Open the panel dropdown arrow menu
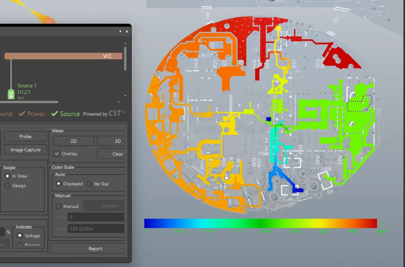Screen dimensions: 405x267 (120, 32)
